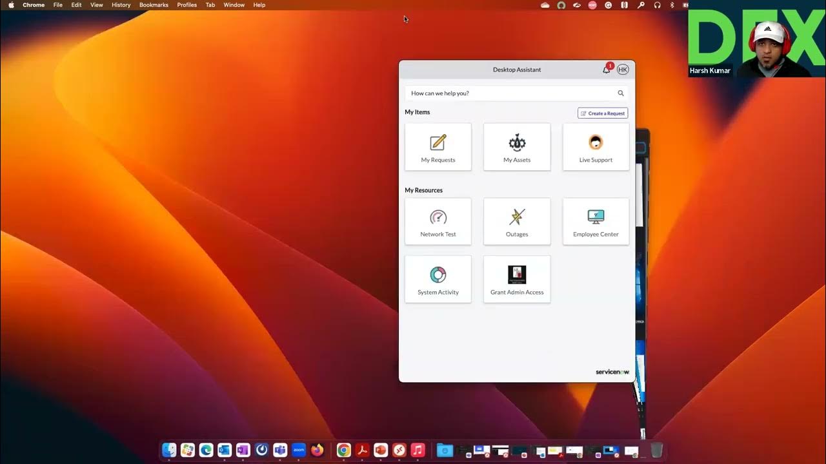Open the notifications bell in Desktop Assistant

click(x=607, y=70)
